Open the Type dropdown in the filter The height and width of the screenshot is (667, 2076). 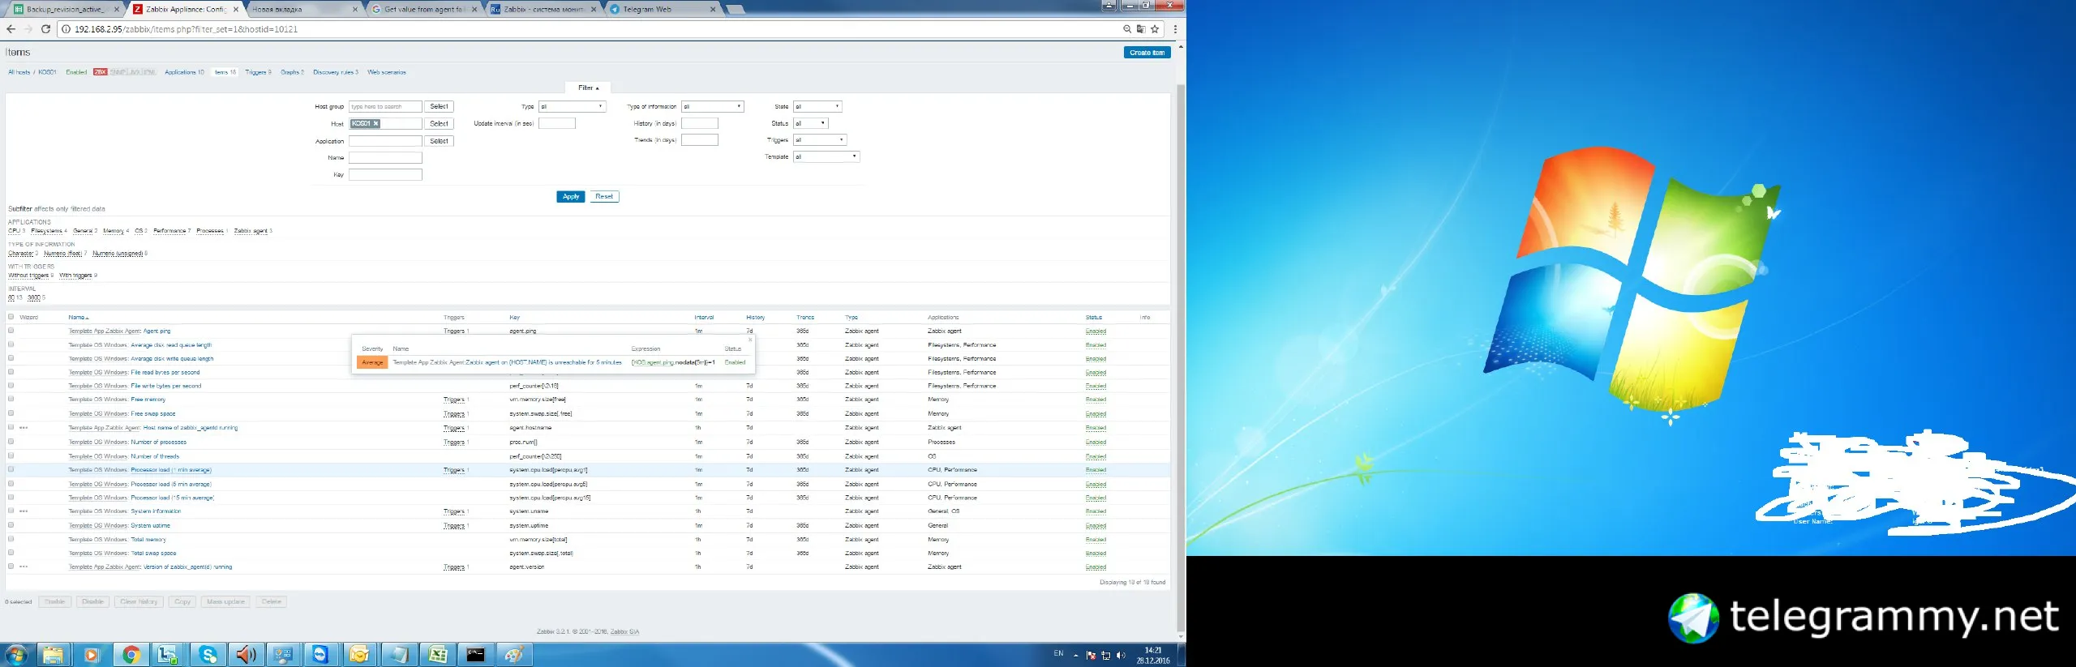click(573, 106)
